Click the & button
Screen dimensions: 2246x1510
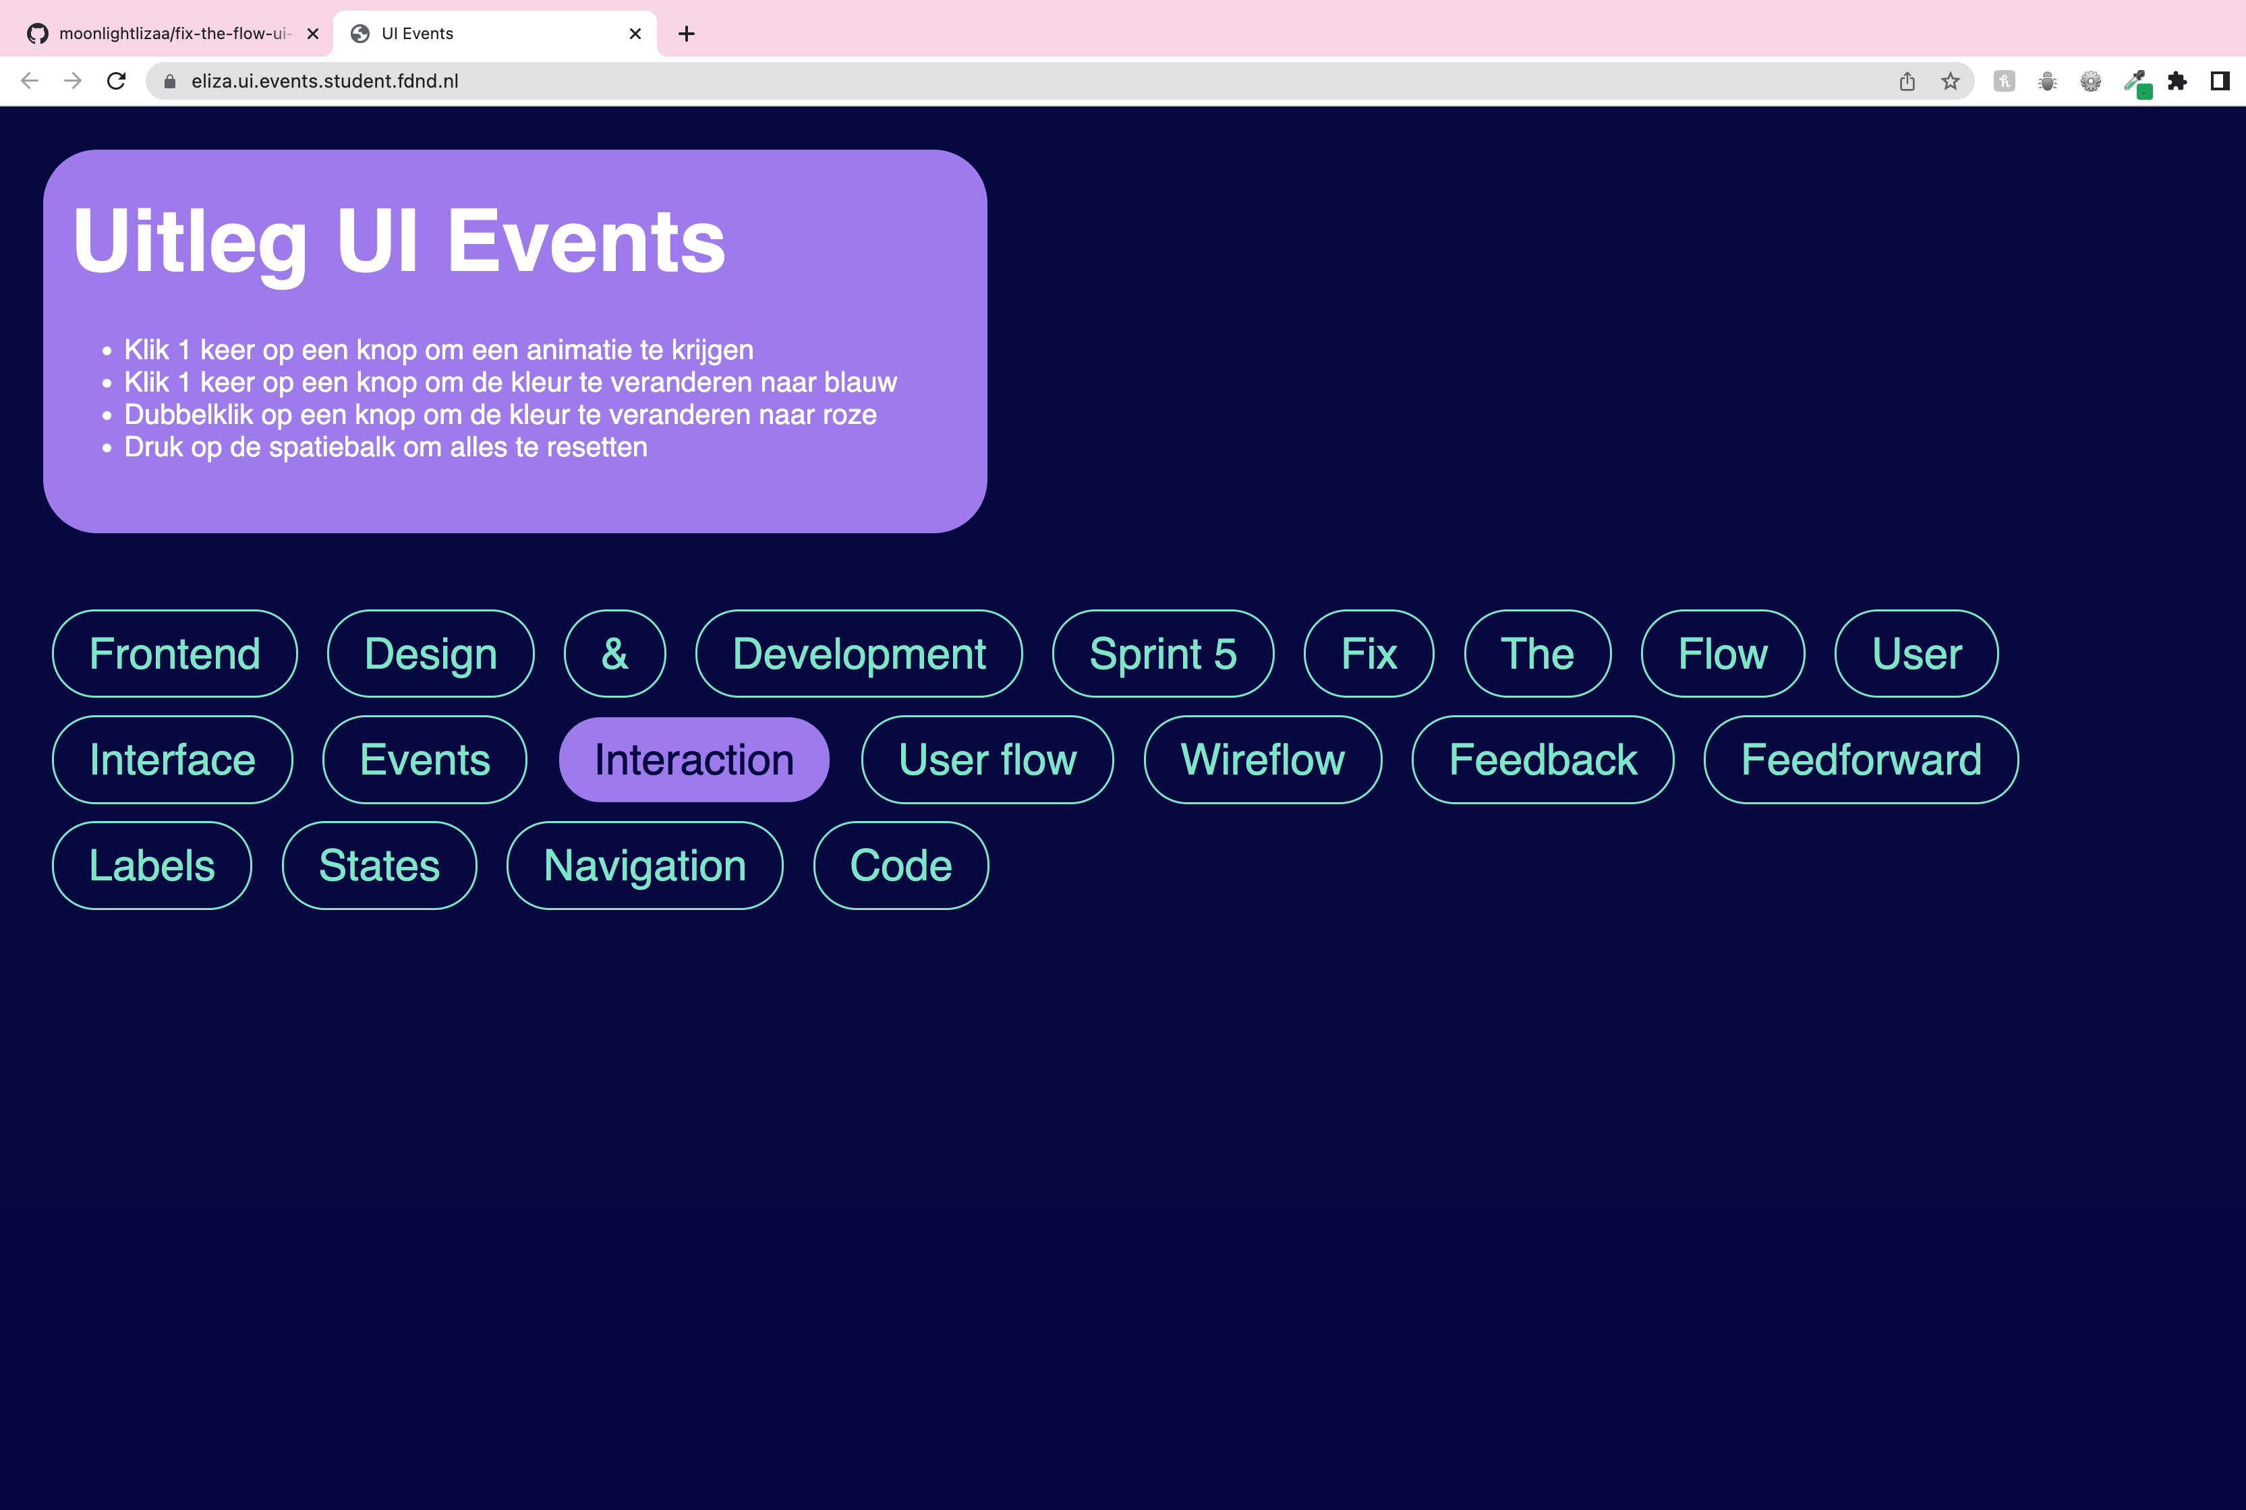point(614,654)
